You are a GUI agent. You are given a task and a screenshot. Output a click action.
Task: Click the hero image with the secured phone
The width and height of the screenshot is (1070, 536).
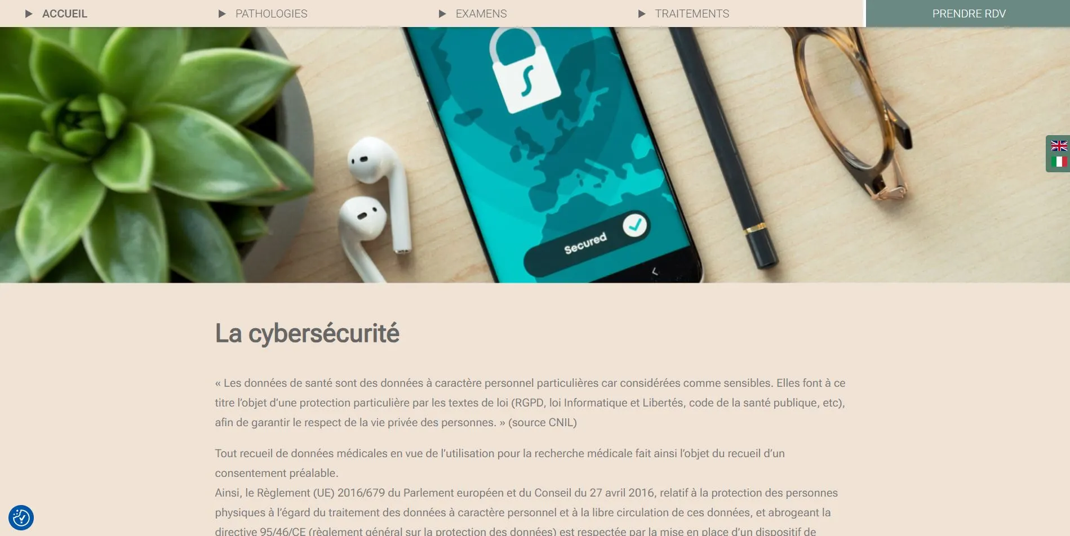535,155
